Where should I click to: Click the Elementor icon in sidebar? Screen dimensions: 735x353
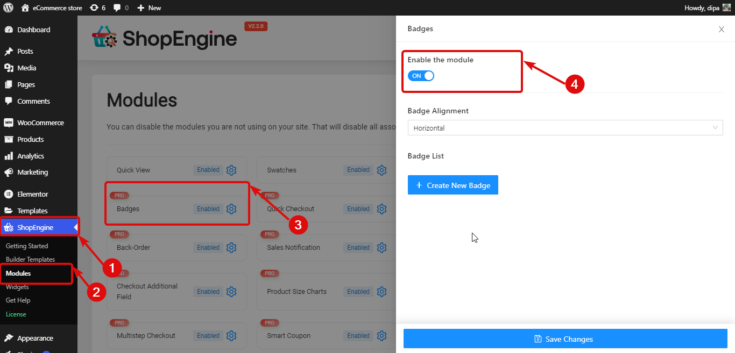[x=9, y=194]
